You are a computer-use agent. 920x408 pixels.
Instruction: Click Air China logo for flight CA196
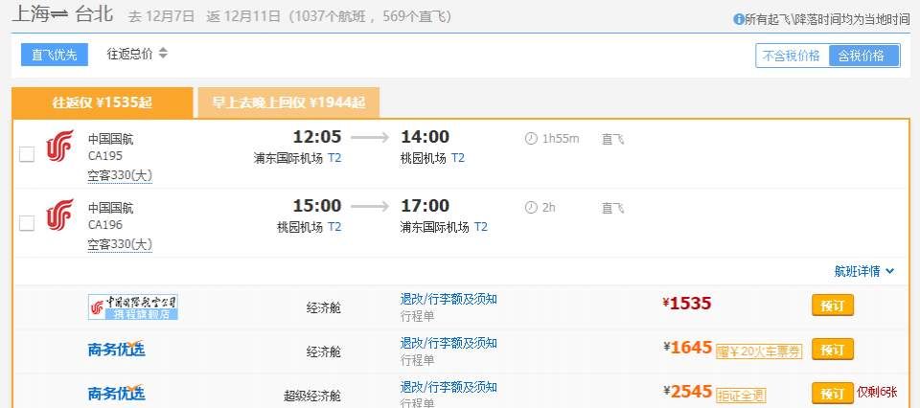point(59,215)
